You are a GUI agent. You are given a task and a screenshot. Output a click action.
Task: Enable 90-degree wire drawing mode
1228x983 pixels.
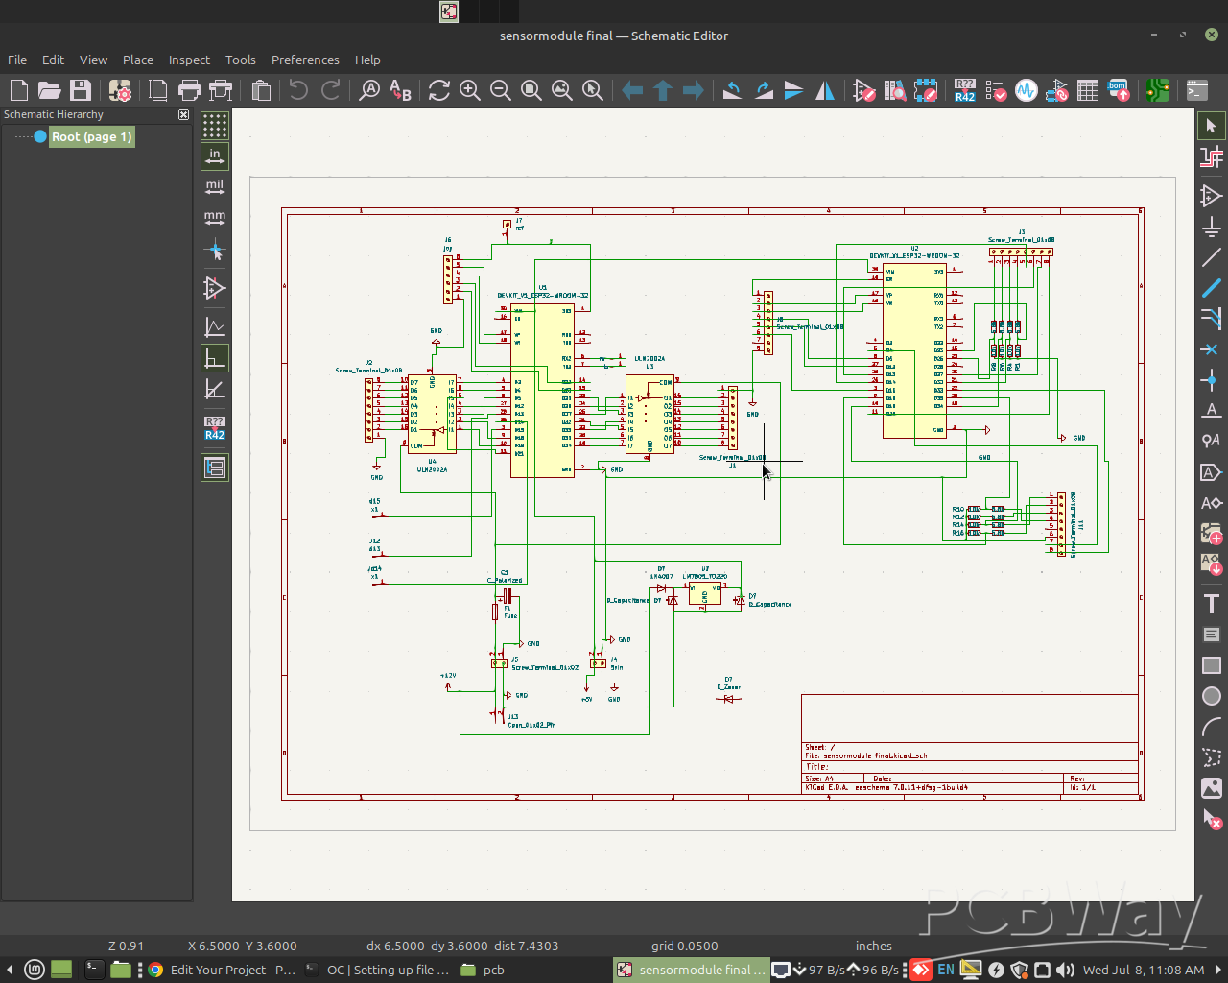click(215, 358)
